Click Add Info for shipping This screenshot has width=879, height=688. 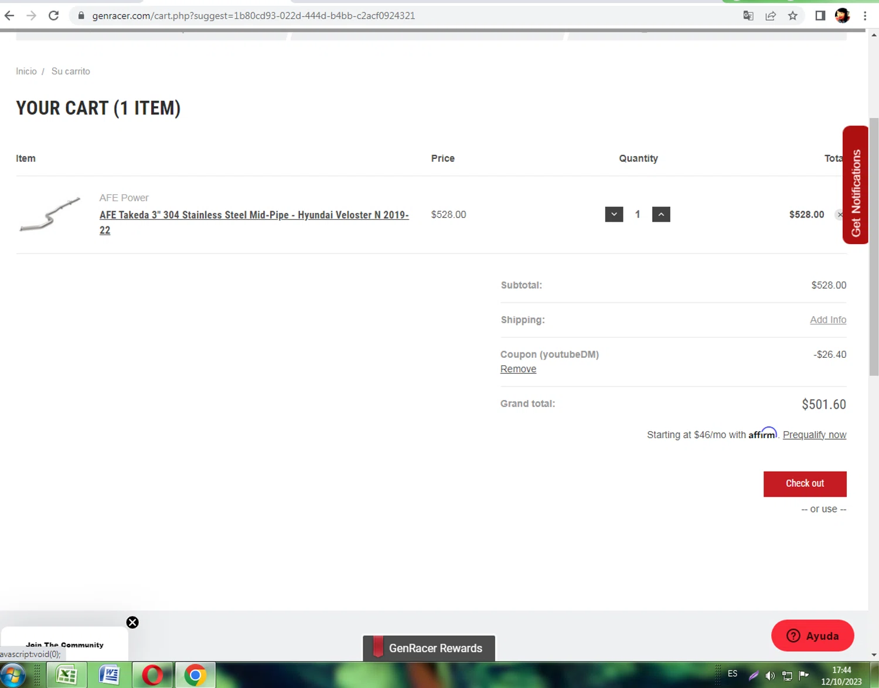tap(828, 320)
